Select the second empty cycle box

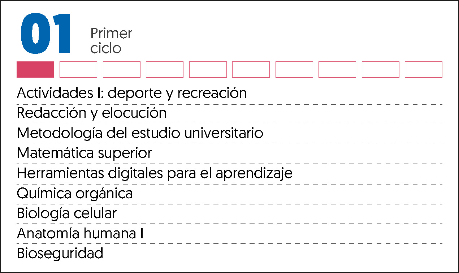coord(78,69)
